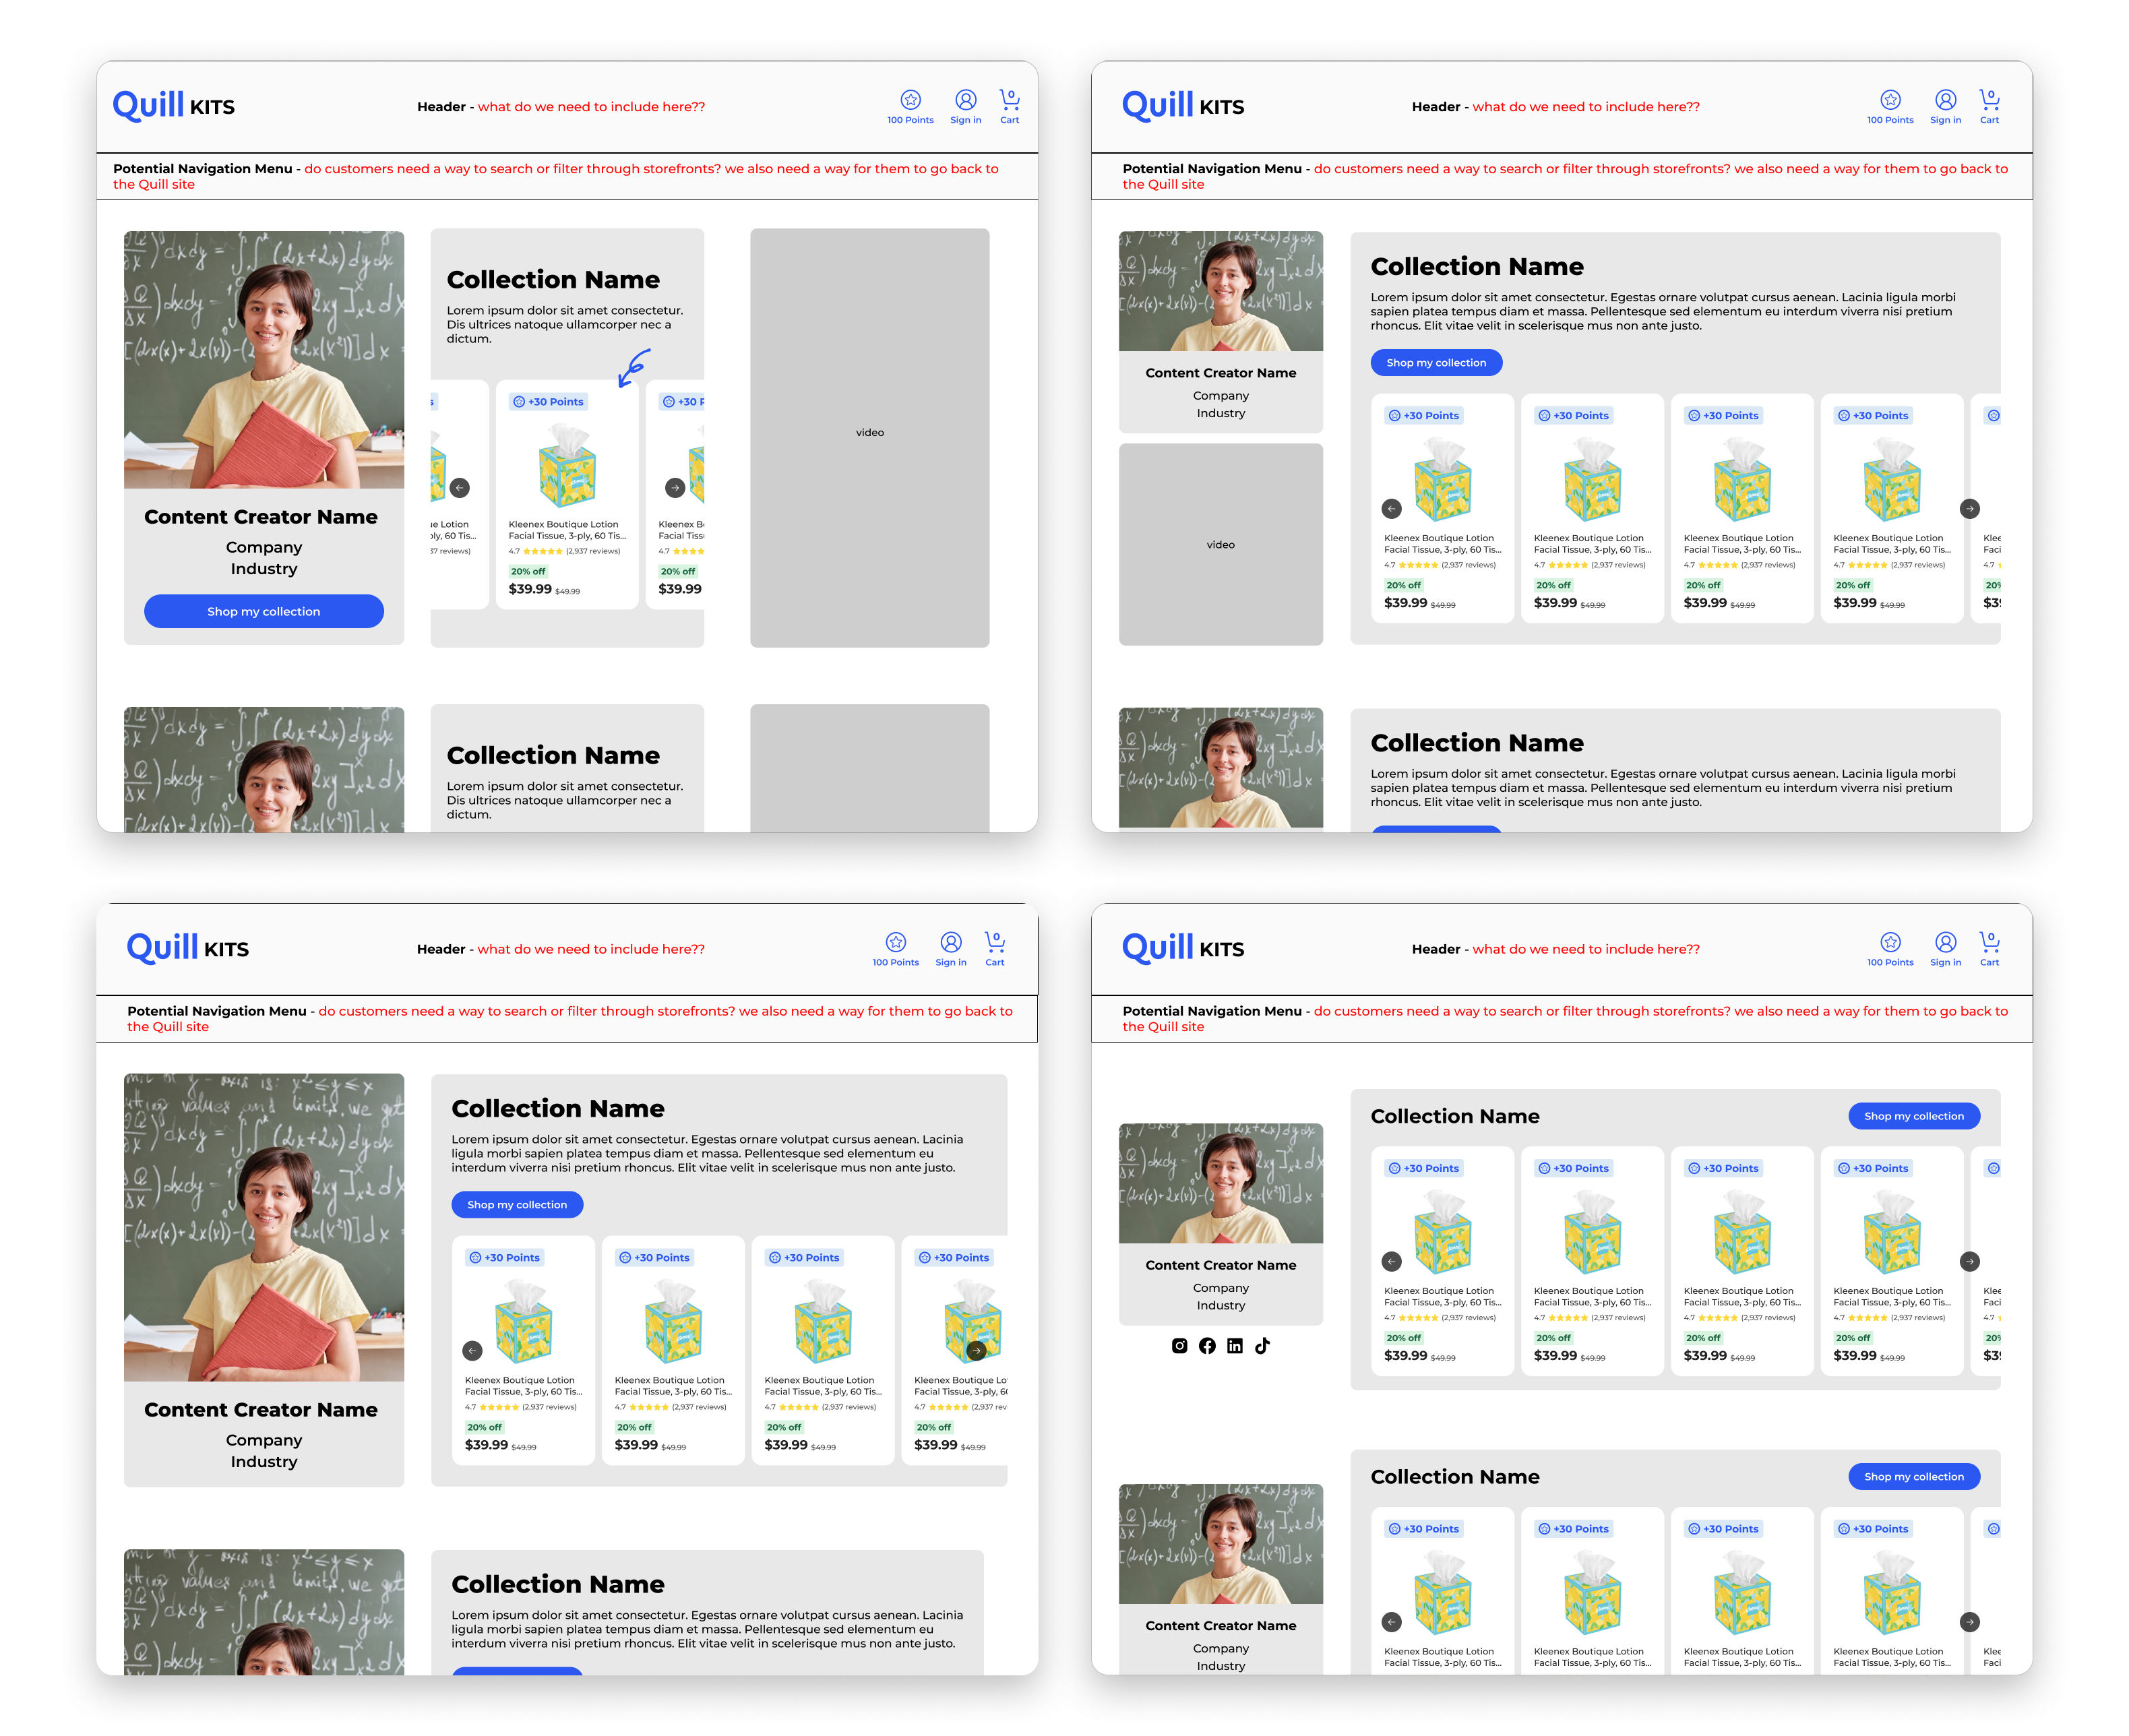Screen dimensions: 2129x1736
Task: Click the TikTok icon below the creator card
Action: click(1262, 1346)
